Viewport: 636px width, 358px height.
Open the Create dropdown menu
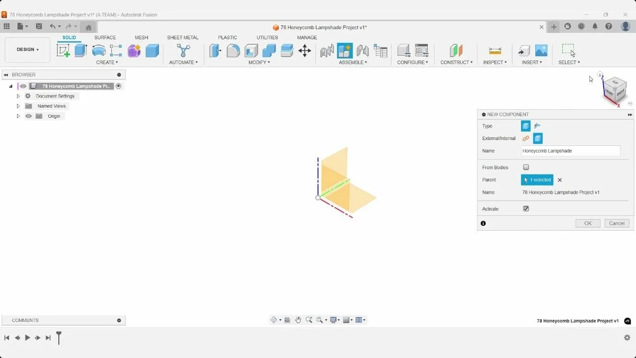pyautogui.click(x=107, y=63)
